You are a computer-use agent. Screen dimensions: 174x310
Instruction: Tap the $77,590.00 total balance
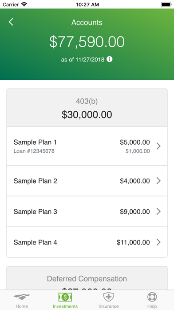87,42
